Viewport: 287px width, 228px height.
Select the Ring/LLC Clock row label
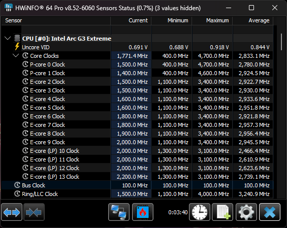pyautogui.click(x=40, y=194)
